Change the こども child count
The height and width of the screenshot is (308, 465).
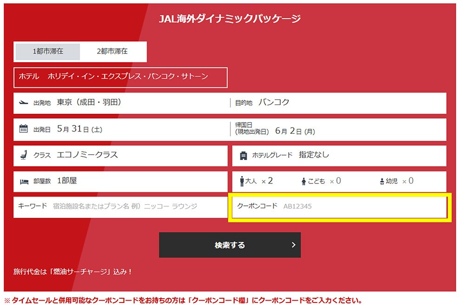coord(321,181)
